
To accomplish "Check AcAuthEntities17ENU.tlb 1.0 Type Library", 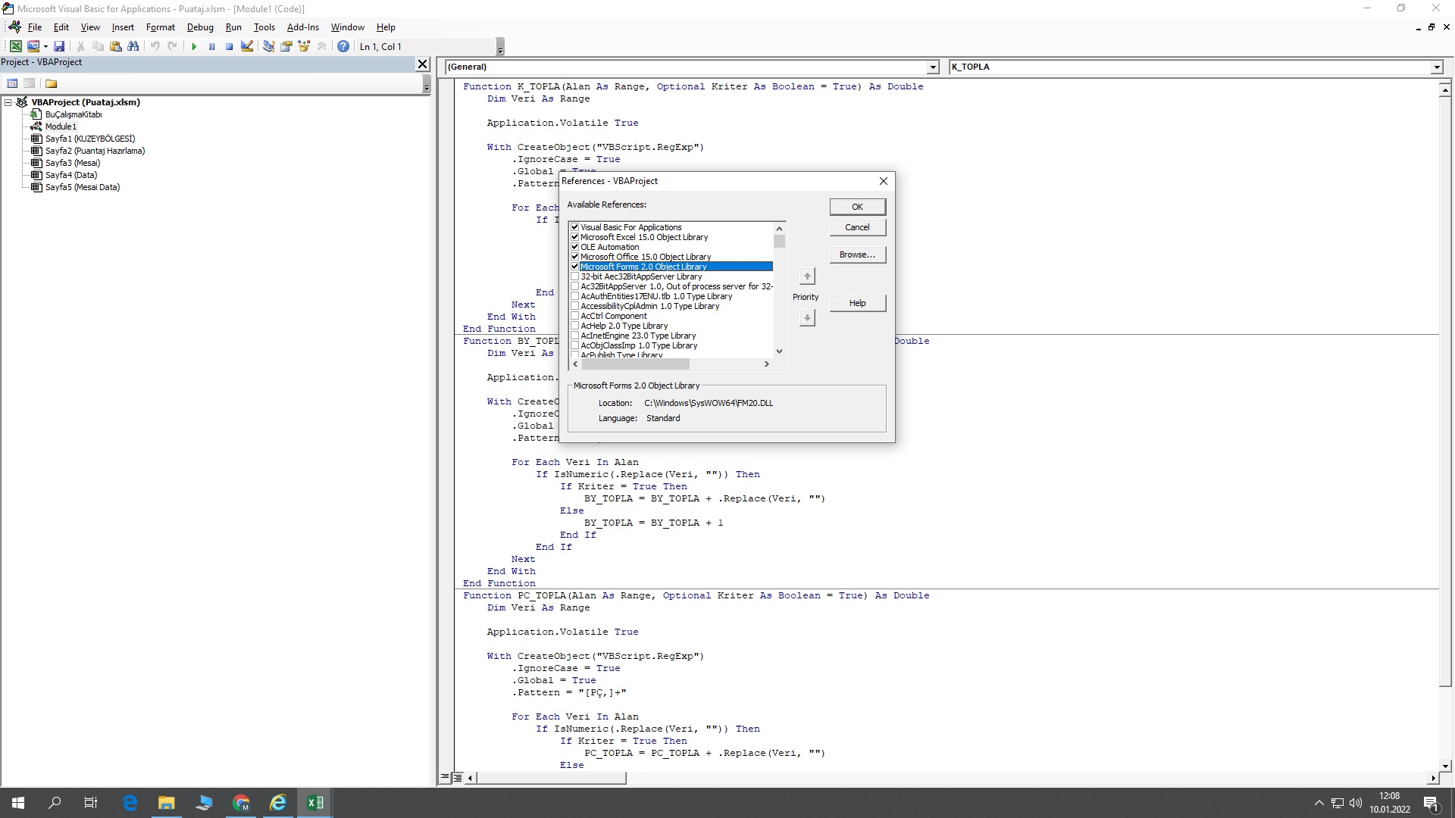I will [575, 296].
